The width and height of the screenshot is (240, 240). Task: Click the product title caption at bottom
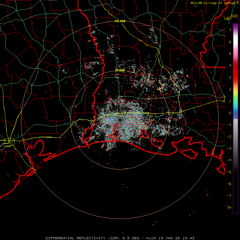[x=120, y=238]
